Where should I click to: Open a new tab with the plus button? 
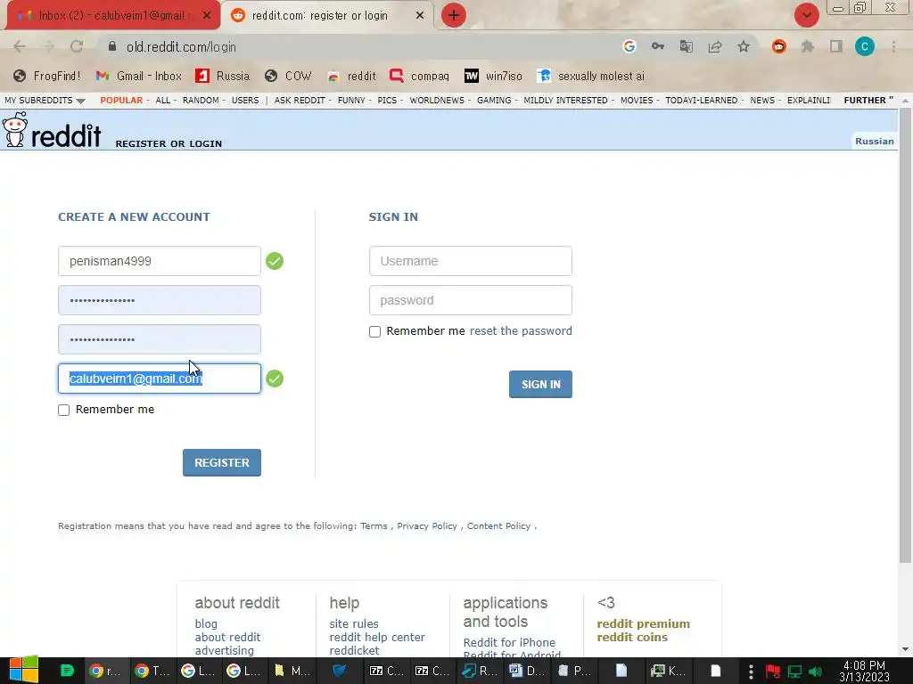point(454,15)
